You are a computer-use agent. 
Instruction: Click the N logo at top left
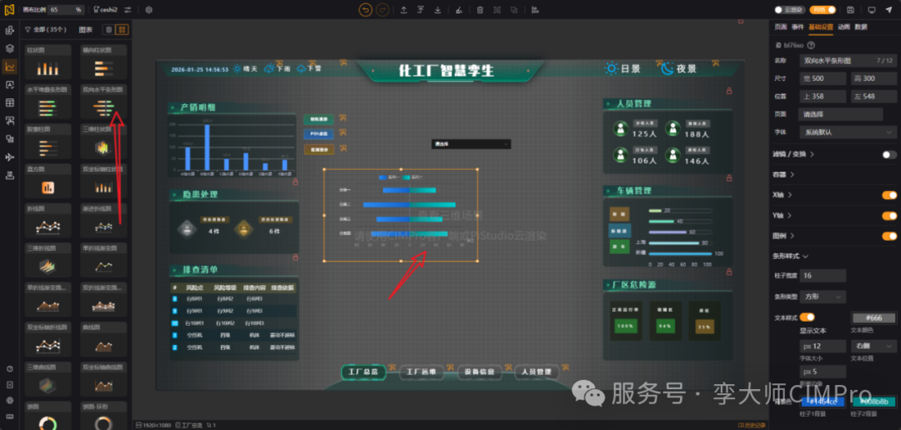point(9,10)
